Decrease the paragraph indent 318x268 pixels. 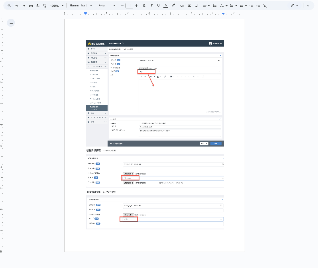pyautogui.click(x=251, y=6)
